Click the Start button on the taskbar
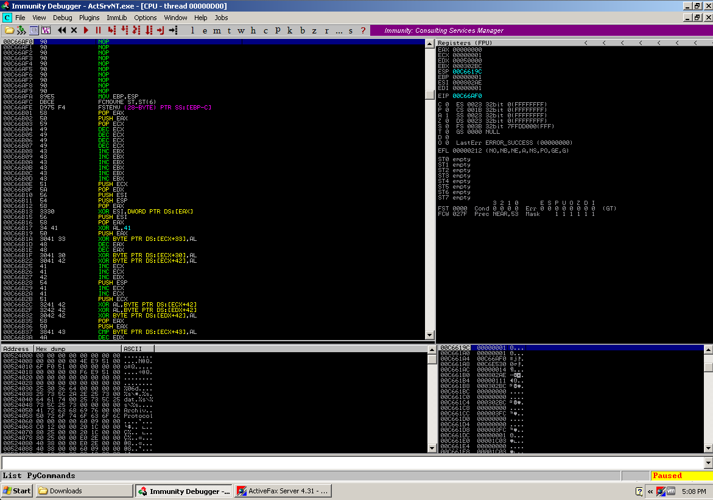The width and height of the screenshot is (713, 500). pyautogui.click(x=17, y=491)
